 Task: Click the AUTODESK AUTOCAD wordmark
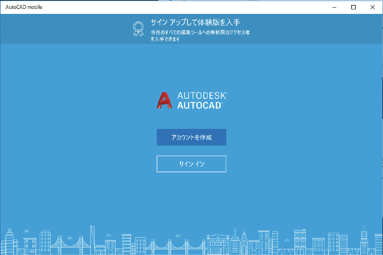point(202,101)
